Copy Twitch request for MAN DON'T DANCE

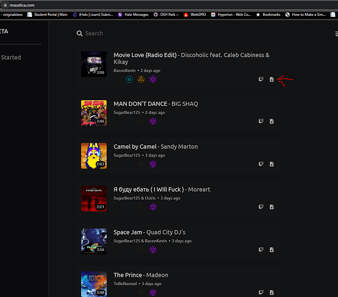261,121
